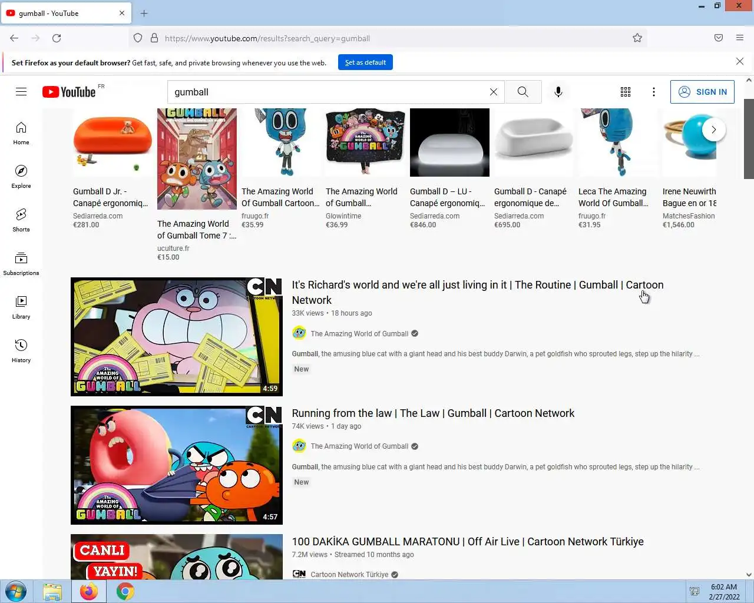Open Gumball D Jr. canapé product
The width and height of the screenshot is (754, 603).
pos(113,168)
